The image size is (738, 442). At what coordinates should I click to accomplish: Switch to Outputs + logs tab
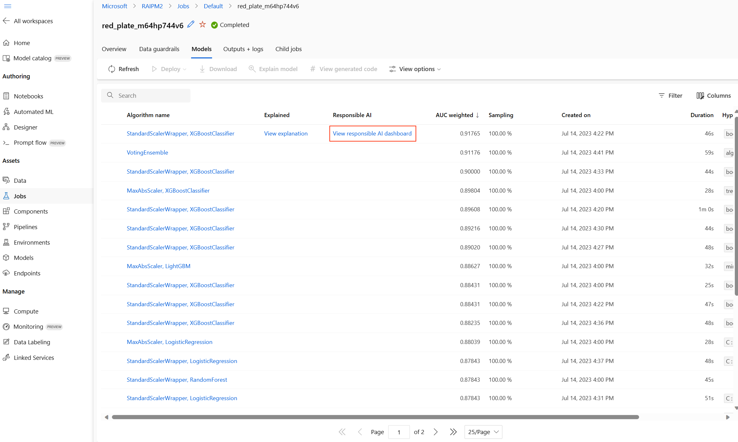tap(243, 49)
